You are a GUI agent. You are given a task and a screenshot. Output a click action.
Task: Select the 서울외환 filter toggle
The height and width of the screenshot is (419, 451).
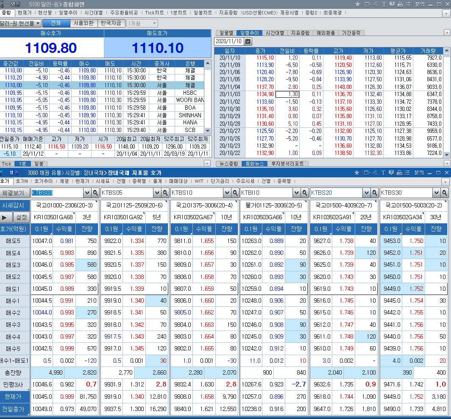84,23
